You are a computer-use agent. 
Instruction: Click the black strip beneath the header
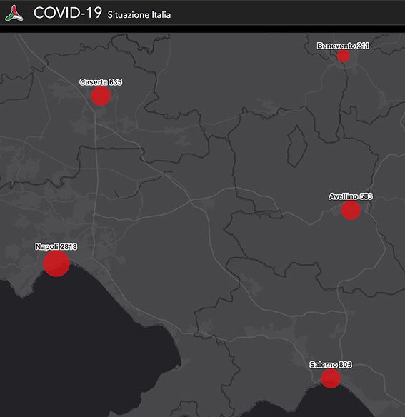click(x=203, y=29)
